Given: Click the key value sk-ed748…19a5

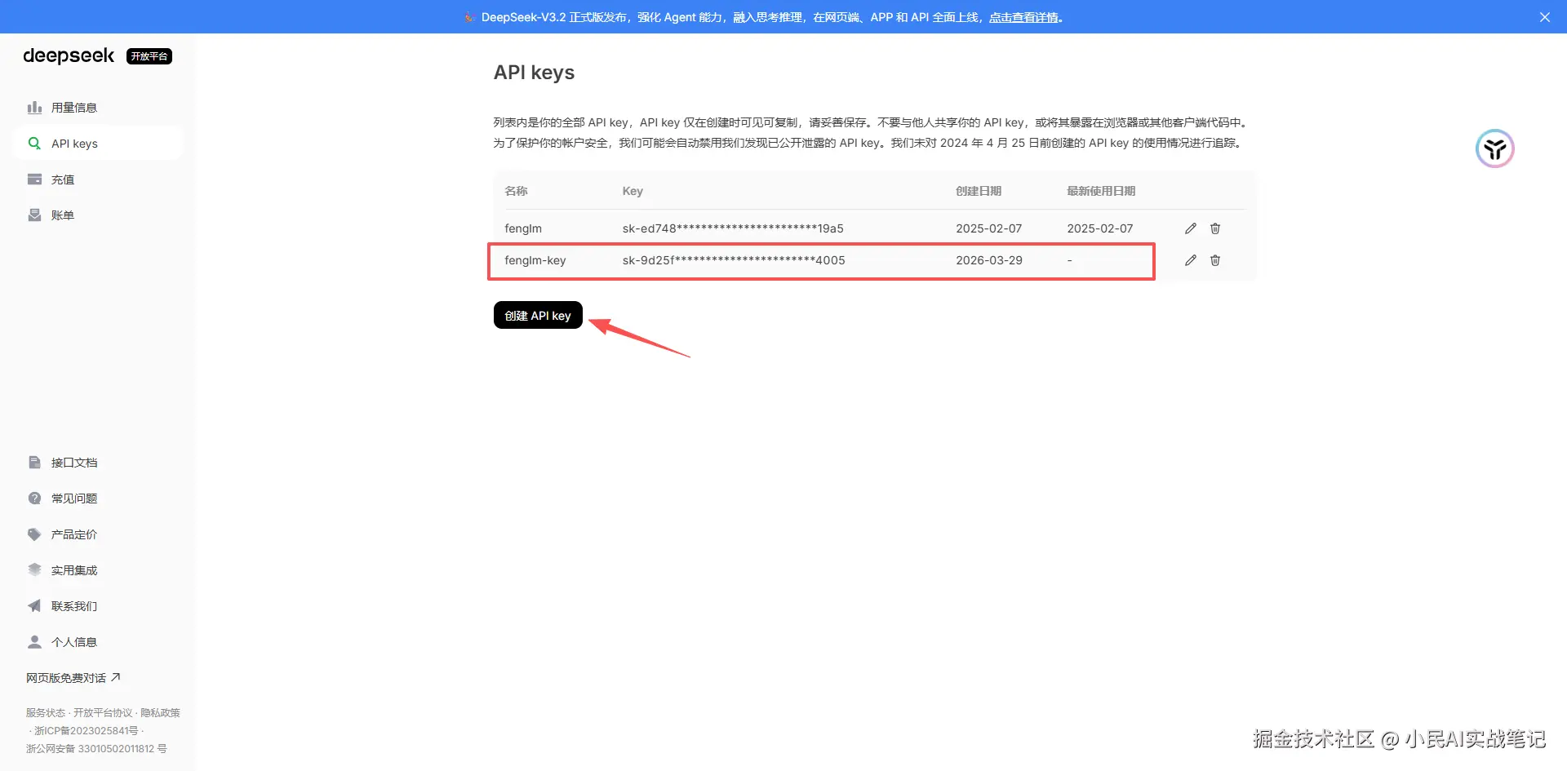Looking at the screenshot, I should pos(733,228).
